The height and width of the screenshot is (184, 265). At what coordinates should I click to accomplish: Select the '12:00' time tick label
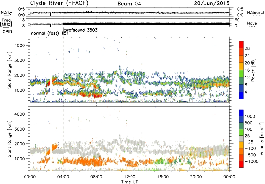130,177
